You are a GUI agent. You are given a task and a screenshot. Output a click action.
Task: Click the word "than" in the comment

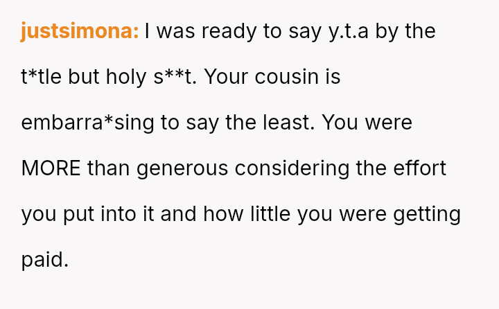(x=109, y=168)
